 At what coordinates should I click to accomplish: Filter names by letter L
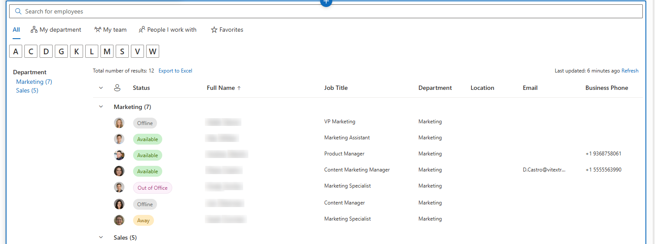click(92, 52)
